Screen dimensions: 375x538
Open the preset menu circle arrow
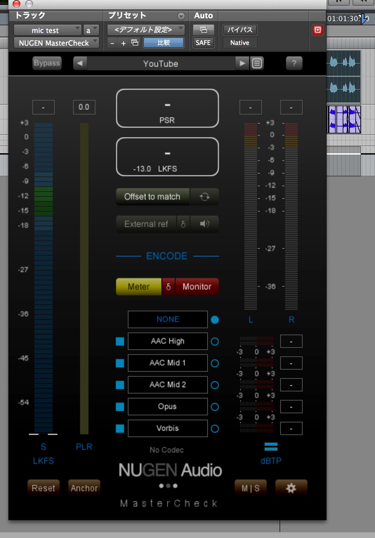tap(181, 16)
